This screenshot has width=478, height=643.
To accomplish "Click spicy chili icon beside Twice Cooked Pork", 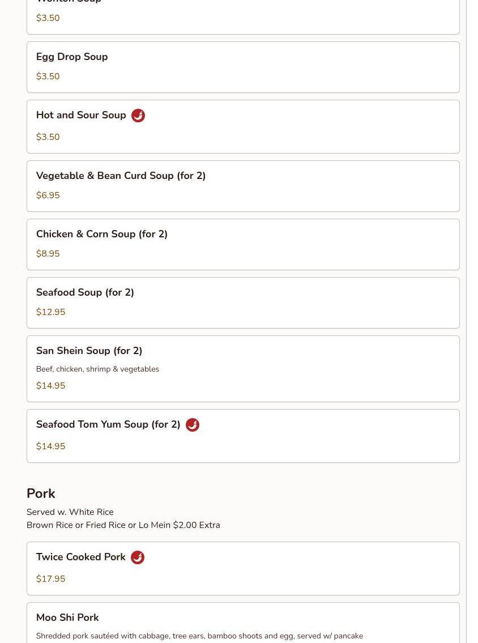I will pyautogui.click(x=138, y=557).
